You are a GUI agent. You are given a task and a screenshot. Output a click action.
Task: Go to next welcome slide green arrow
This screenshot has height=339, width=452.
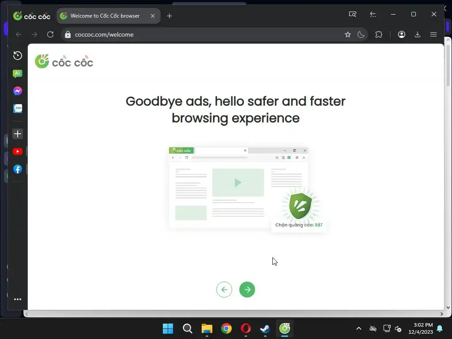[x=247, y=290]
